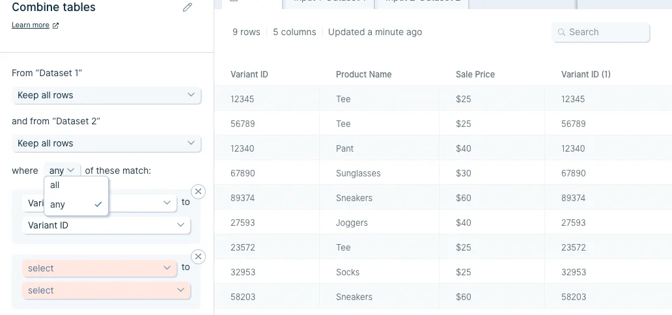Image resolution: width=672 pixels, height=315 pixels.
Task: Open Dataset 2 Keep all rows dropdown
Action: click(106, 143)
